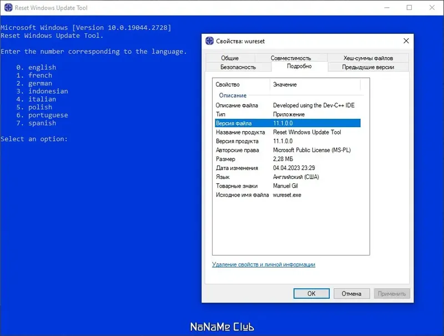Select the Название продукта row

click(x=287, y=132)
